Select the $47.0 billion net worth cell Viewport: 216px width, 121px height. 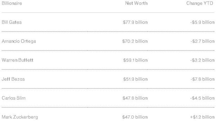pos(135,117)
